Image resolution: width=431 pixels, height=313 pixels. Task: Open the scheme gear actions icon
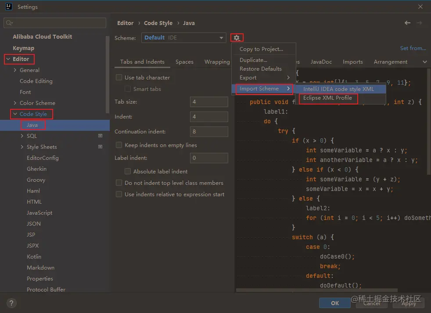pos(237,38)
